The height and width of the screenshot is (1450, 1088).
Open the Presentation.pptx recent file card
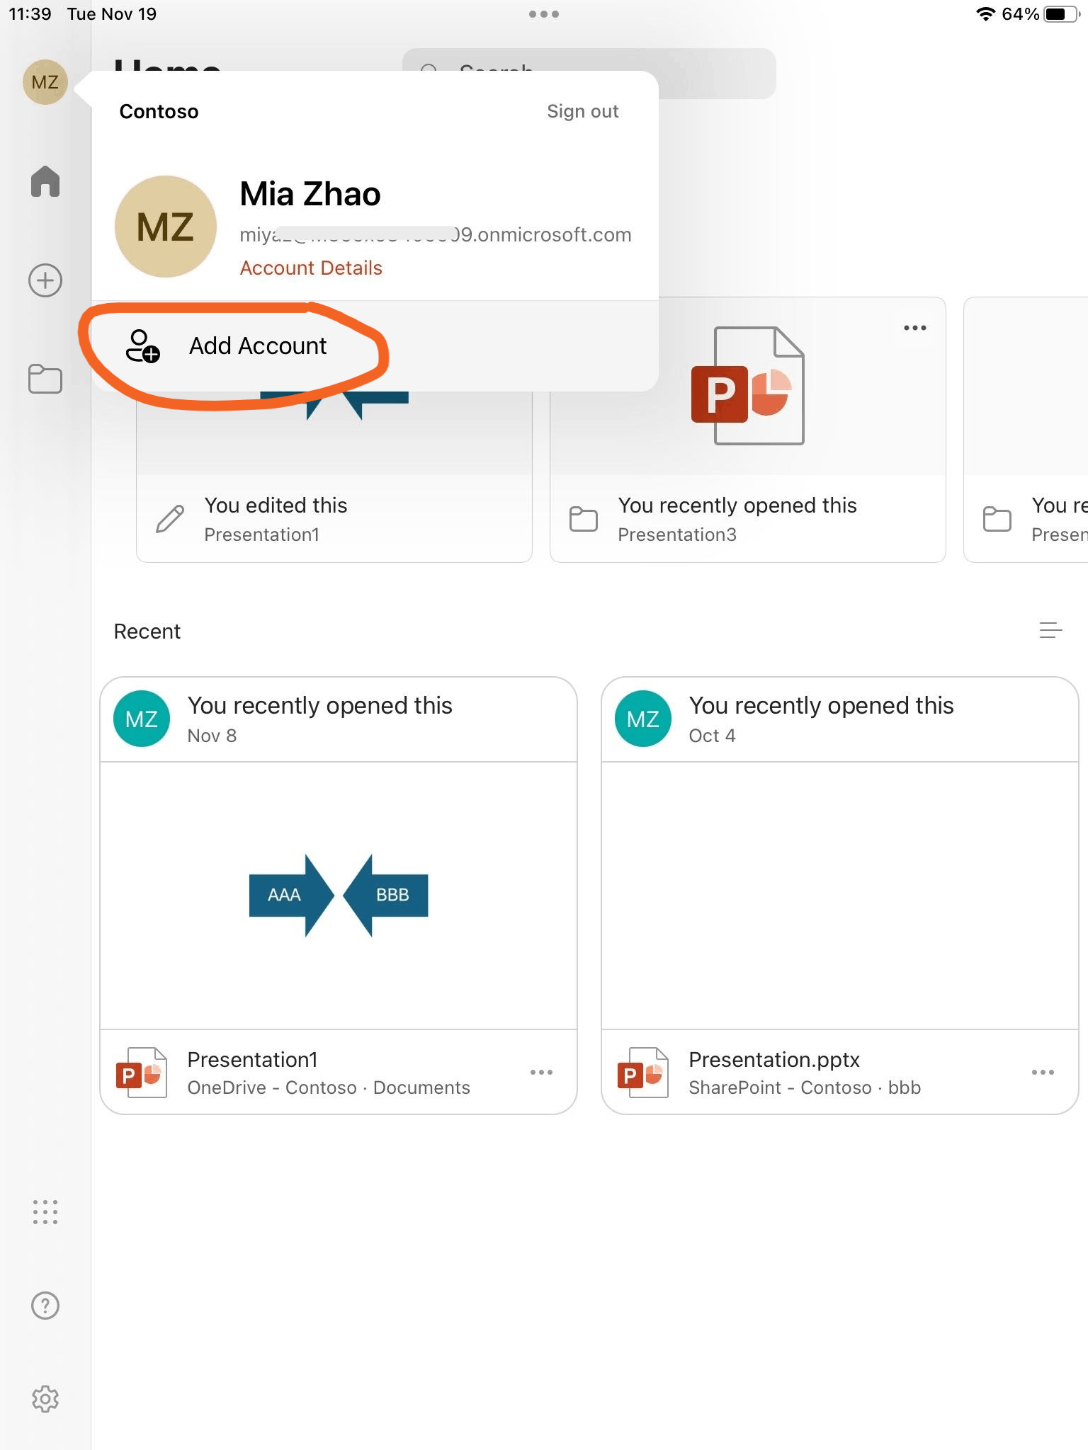click(839, 896)
